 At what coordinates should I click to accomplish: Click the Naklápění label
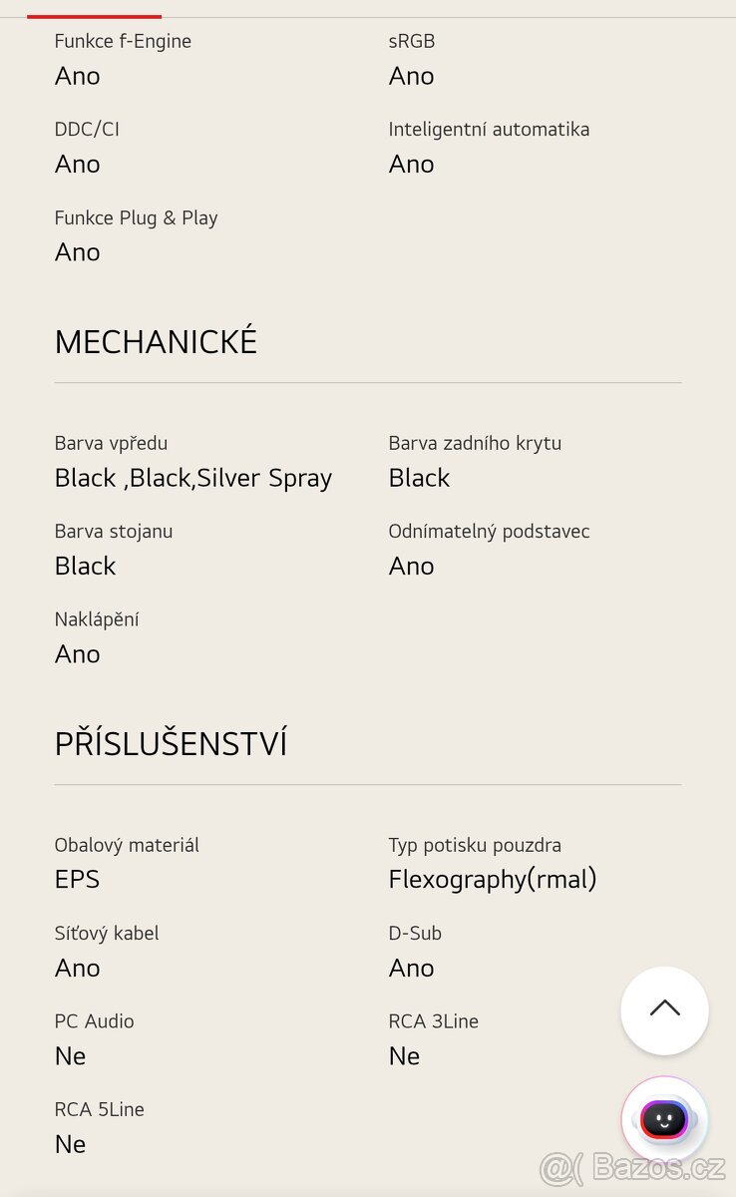click(97, 619)
